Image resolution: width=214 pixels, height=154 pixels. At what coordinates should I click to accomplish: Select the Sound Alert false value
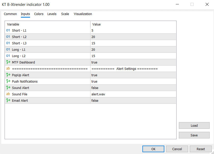(133, 88)
